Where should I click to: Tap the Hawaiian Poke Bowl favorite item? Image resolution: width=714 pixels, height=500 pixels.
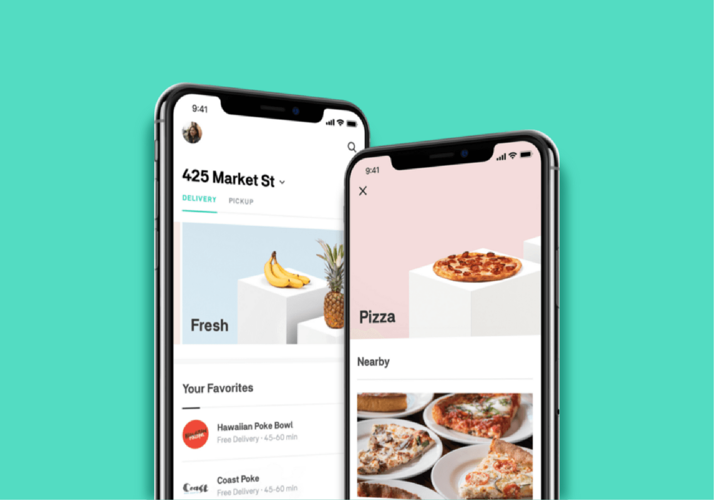click(x=244, y=429)
